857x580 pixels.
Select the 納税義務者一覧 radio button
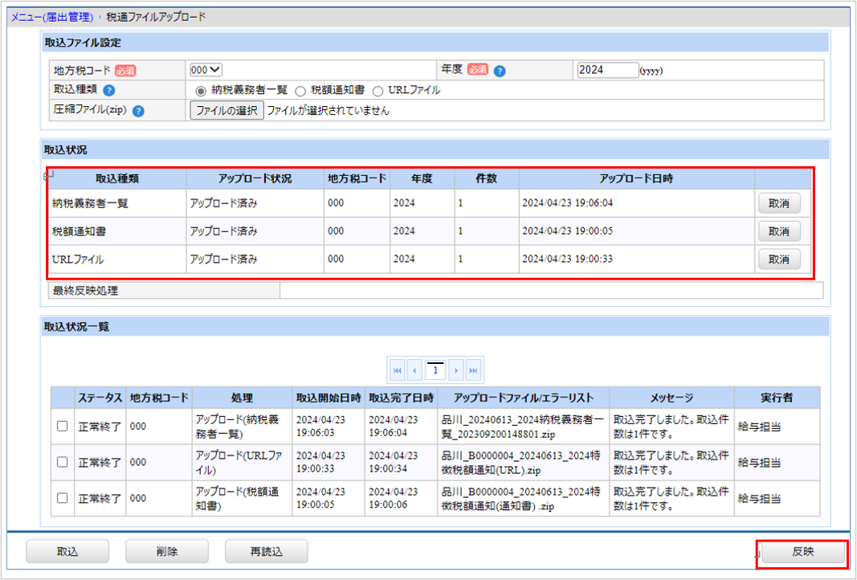pyautogui.click(x=201, y=92)
